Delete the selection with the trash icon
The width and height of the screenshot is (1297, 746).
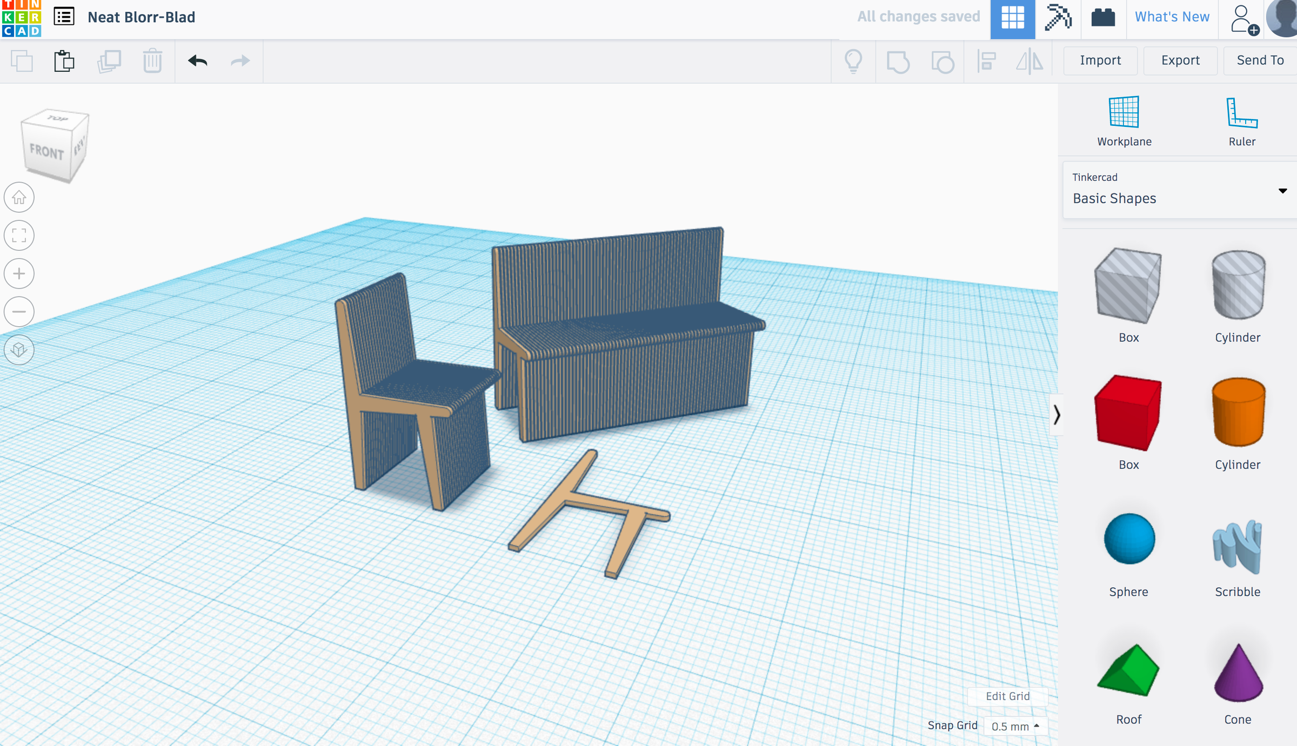click(152, 61)
